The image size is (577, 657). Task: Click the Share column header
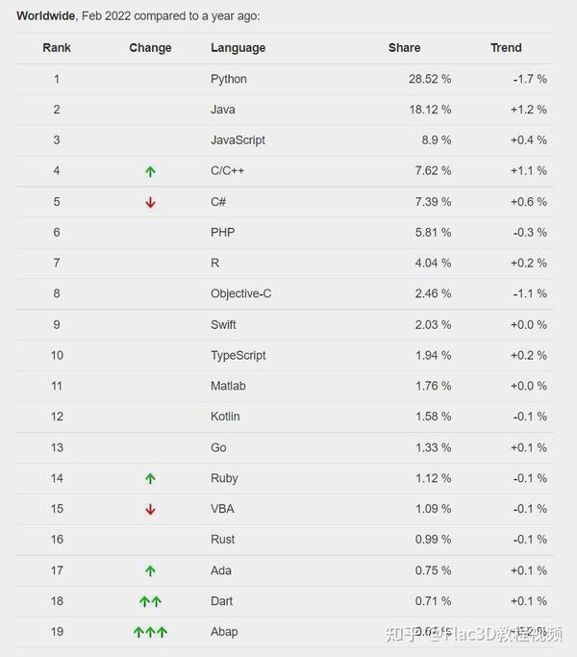tap(404, 48)
